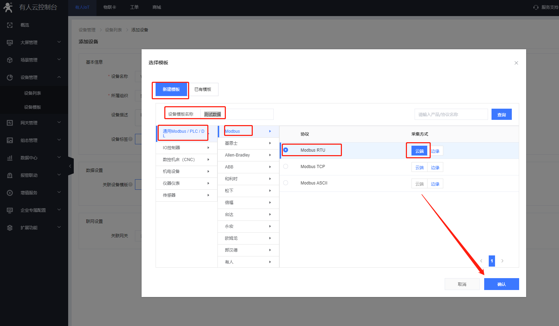559x326 pixels.
Task: Click the 确认 confirm button
Action: point(501,284)
